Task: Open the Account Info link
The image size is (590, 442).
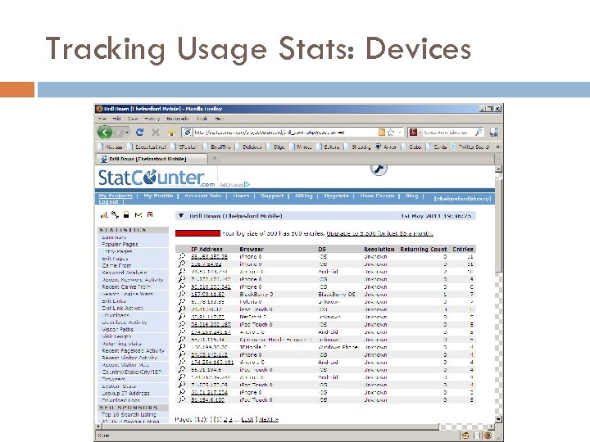Action: coord(203,196)
